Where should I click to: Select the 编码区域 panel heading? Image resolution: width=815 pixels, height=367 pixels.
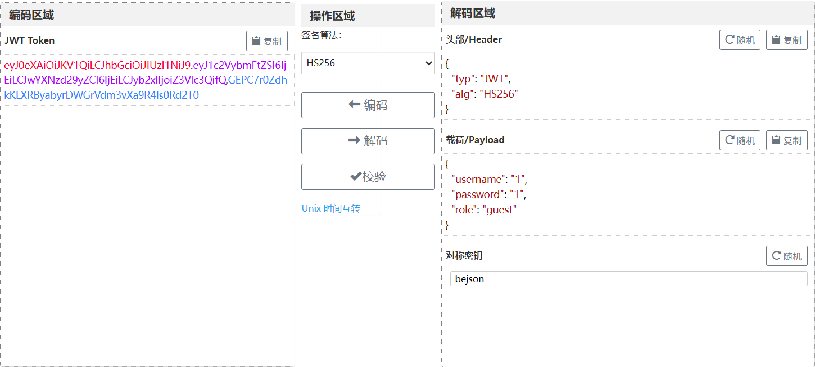(x=31, y=15)
